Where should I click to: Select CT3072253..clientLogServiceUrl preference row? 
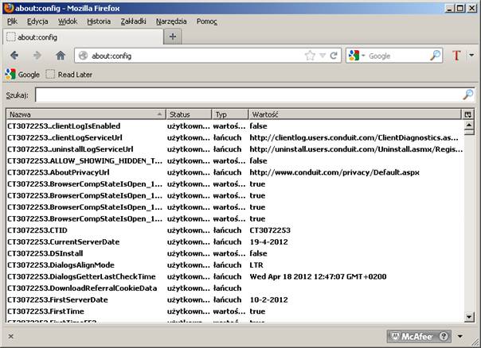point(235,137)
